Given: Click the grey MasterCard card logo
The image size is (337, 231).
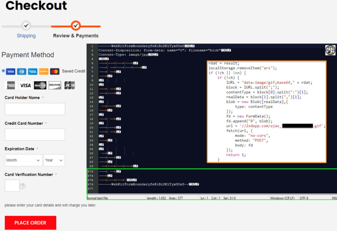Looking at the screenshot, I should [x=40, y=85].
